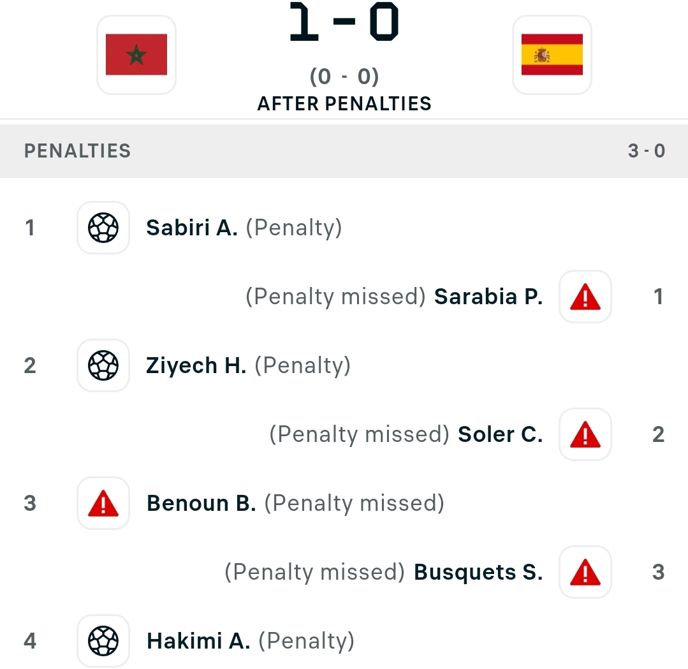Tap the missed penalty warning icon for Sarabia P.
The image size is (688, 669).
pyautogui.click(x=585, y=297)
